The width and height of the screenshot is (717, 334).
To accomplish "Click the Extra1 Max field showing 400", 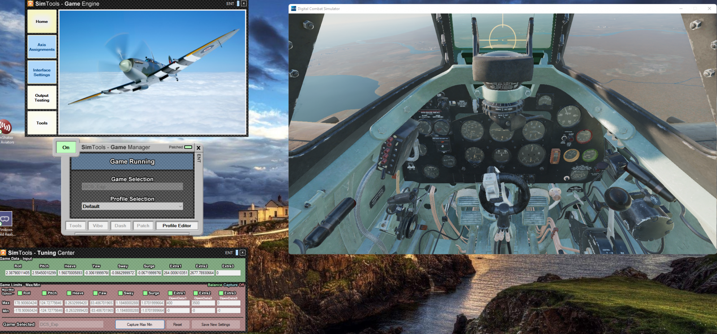I will 178,303.
